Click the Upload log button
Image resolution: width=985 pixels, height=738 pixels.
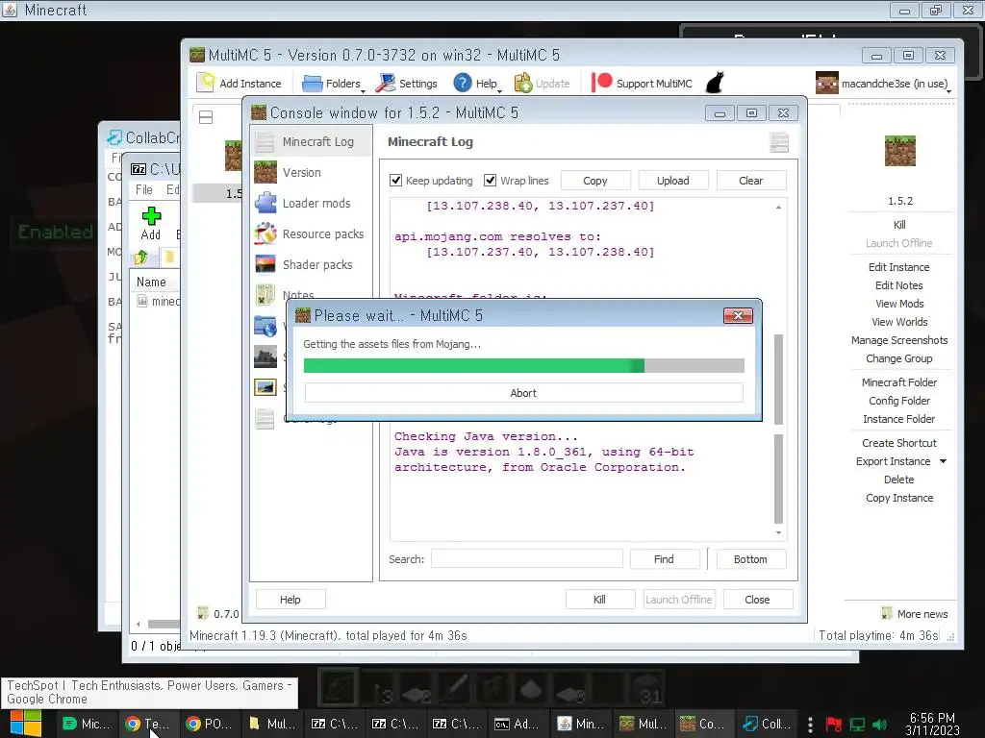(x=672, y=181)
